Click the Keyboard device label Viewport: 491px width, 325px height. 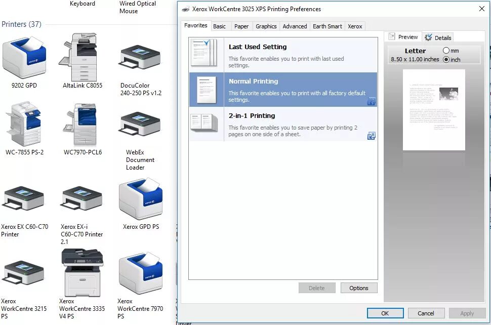(83, 4)
